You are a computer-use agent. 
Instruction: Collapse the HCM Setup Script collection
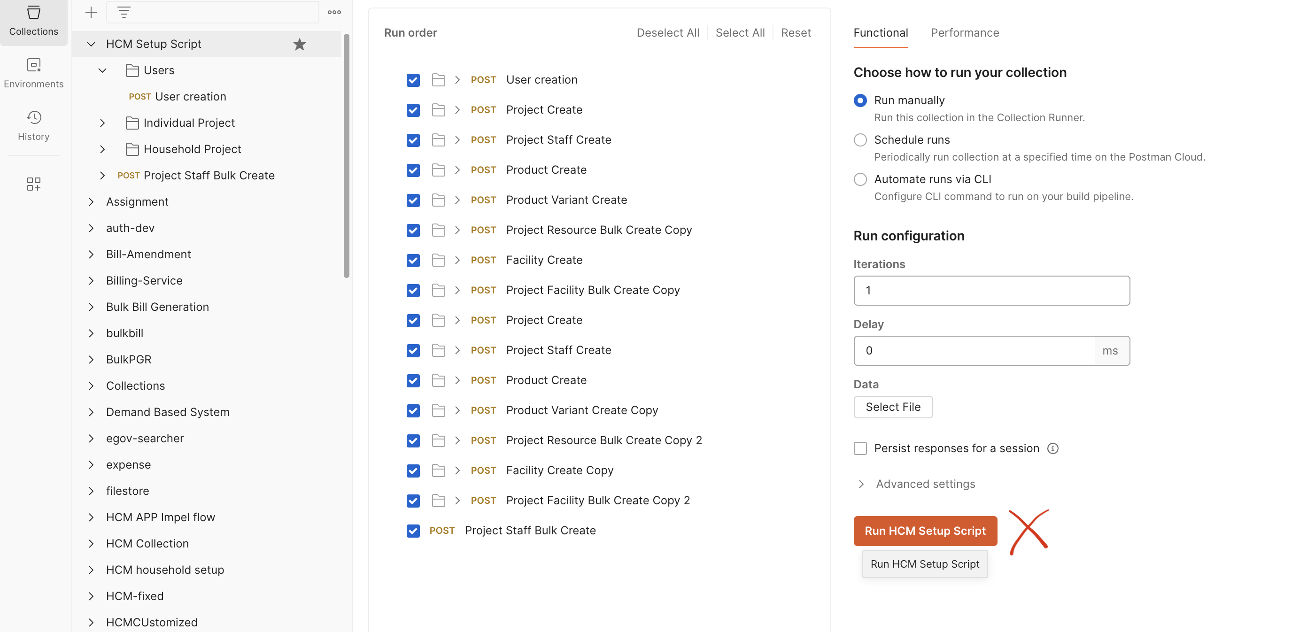pos(92,44)
